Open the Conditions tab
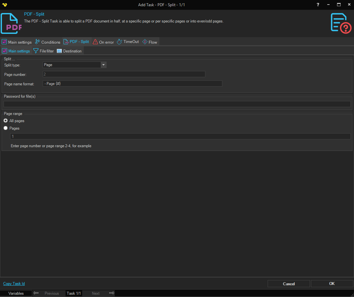The image size is (354, 297). click(48, 42)
